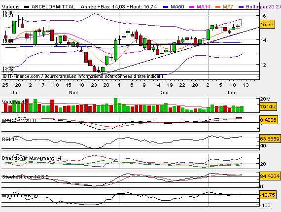Click the 'Nov' month label
Image resolution: width=281 pixels, height=212 pixels.
pyautogui.click(x=73, y=93)
